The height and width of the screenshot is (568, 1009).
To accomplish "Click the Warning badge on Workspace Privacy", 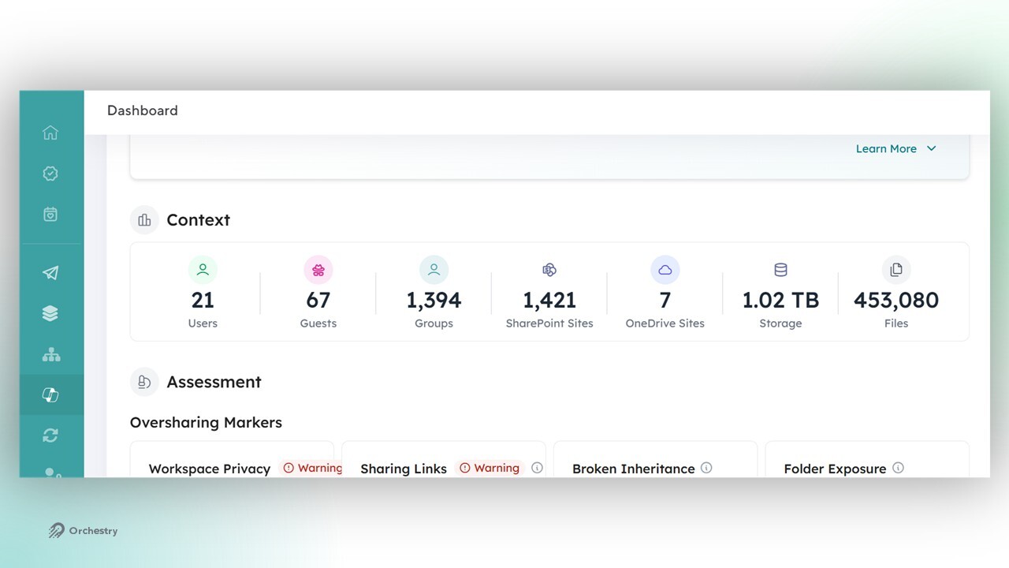I will (312, 468).
